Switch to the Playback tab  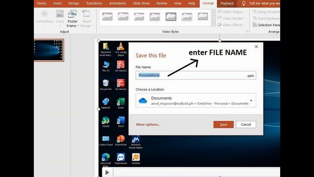click(227, 3)
